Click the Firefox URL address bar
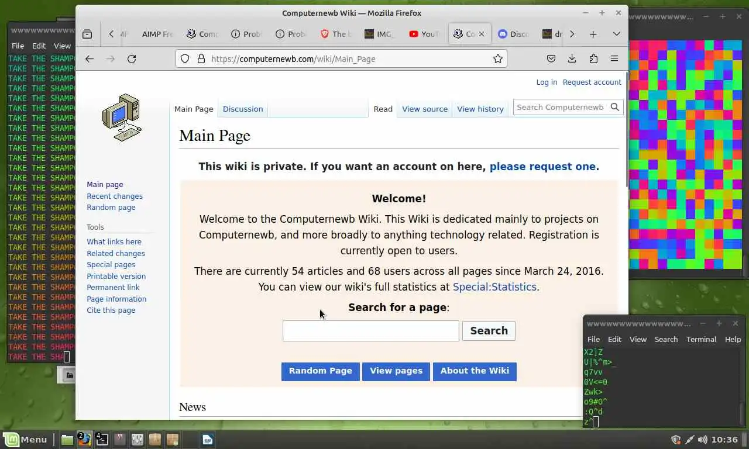 (x=342, y=58)
